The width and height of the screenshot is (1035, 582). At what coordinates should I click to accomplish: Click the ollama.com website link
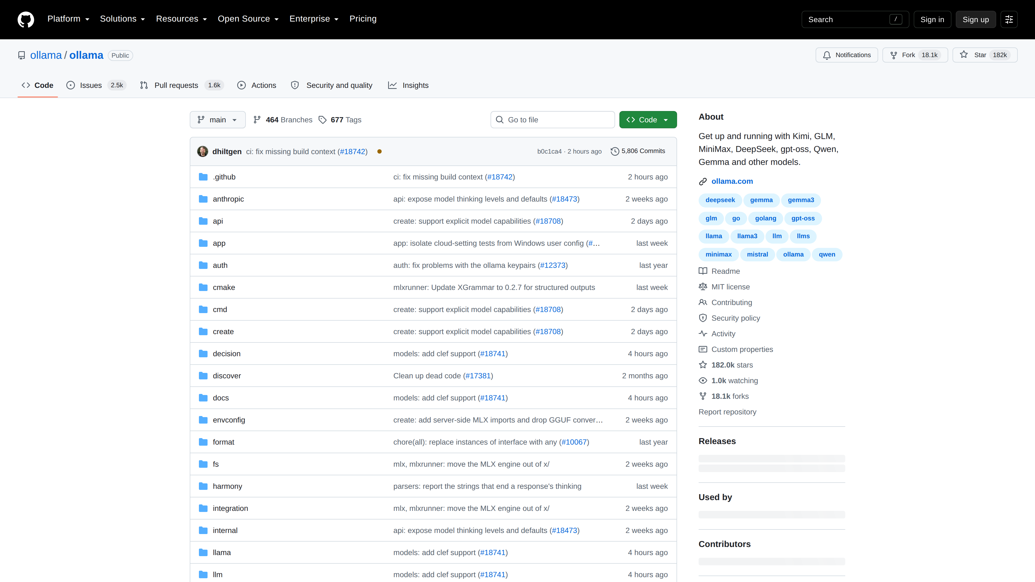click(x=732, y=181)
